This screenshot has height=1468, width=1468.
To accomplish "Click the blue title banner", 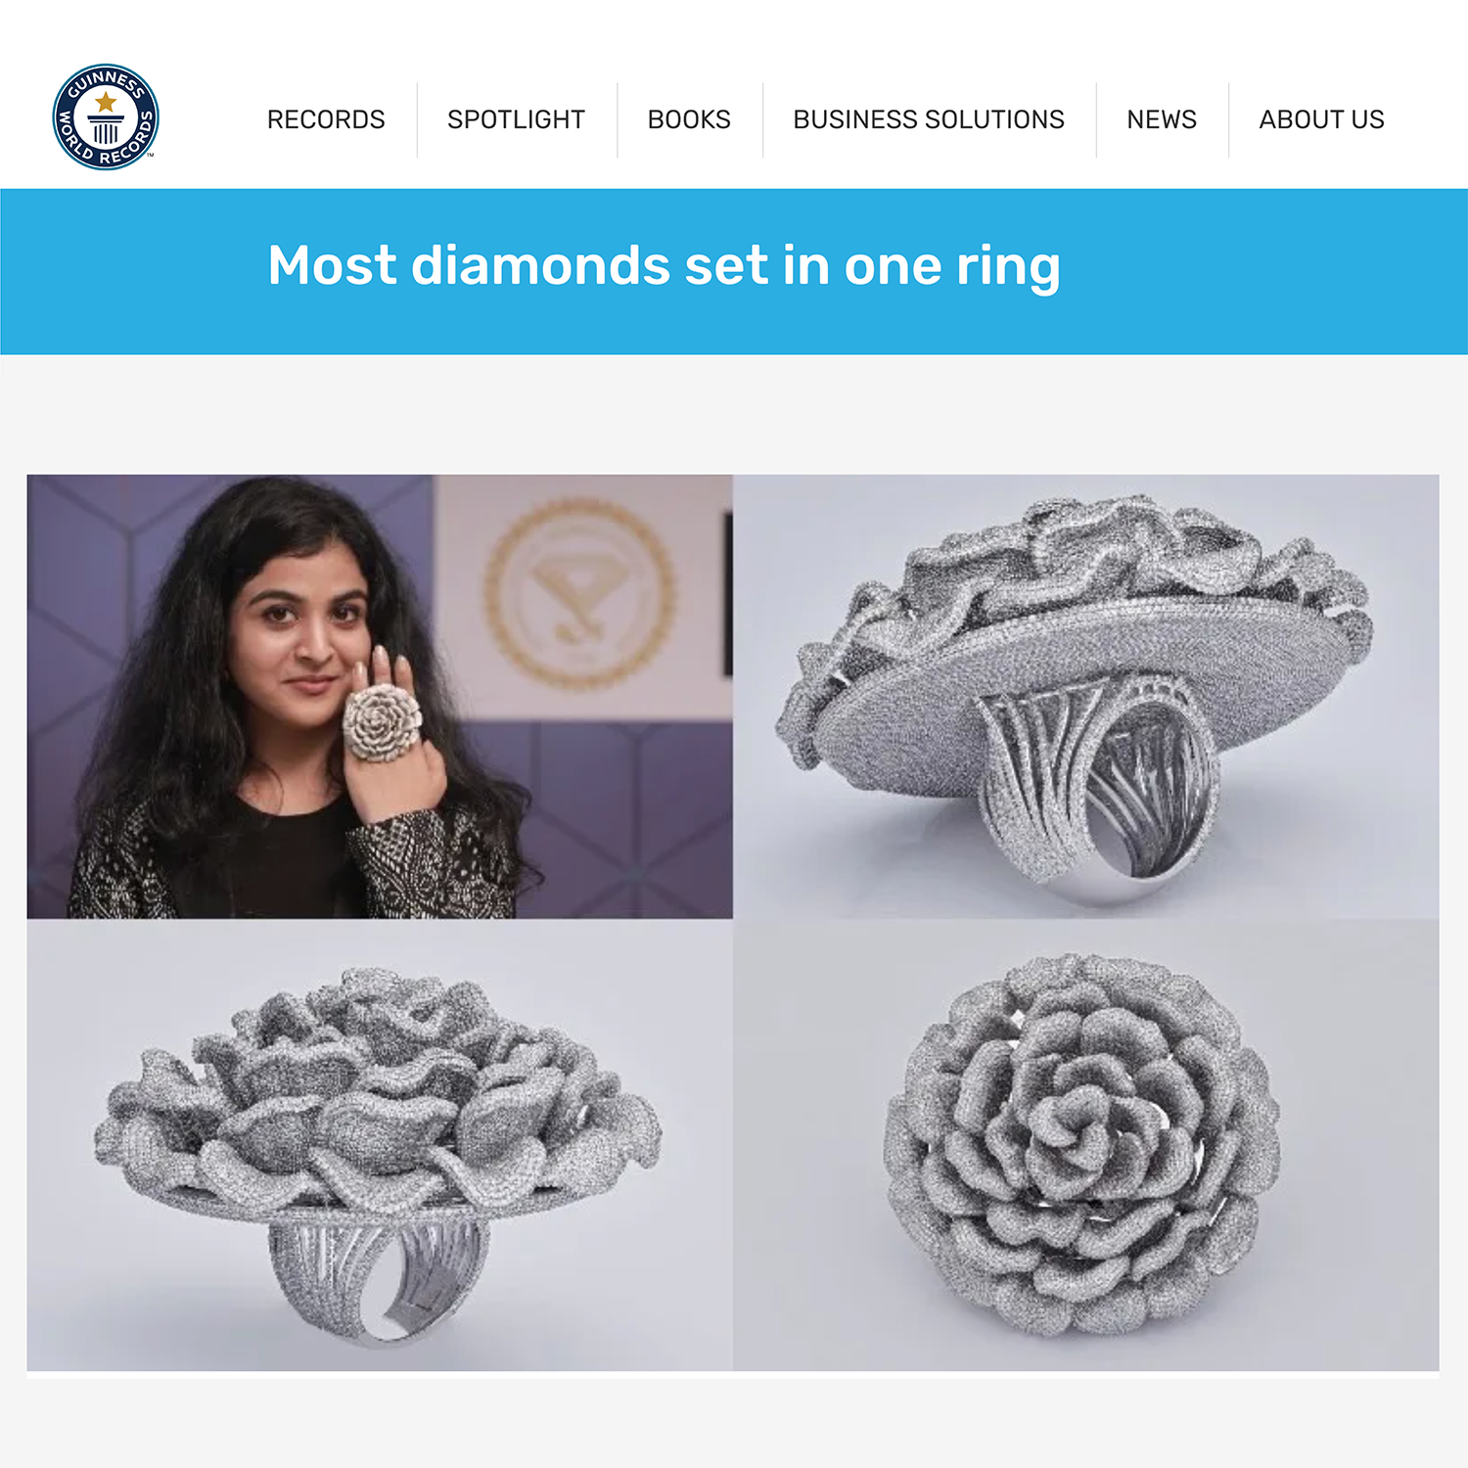I will click(734, 271).
